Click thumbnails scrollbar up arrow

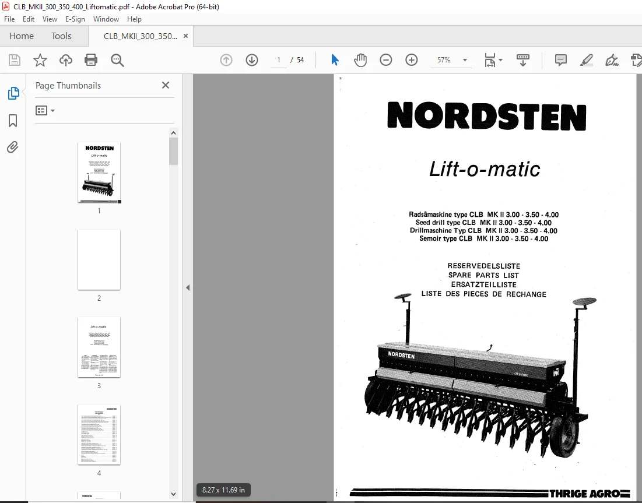173,133
